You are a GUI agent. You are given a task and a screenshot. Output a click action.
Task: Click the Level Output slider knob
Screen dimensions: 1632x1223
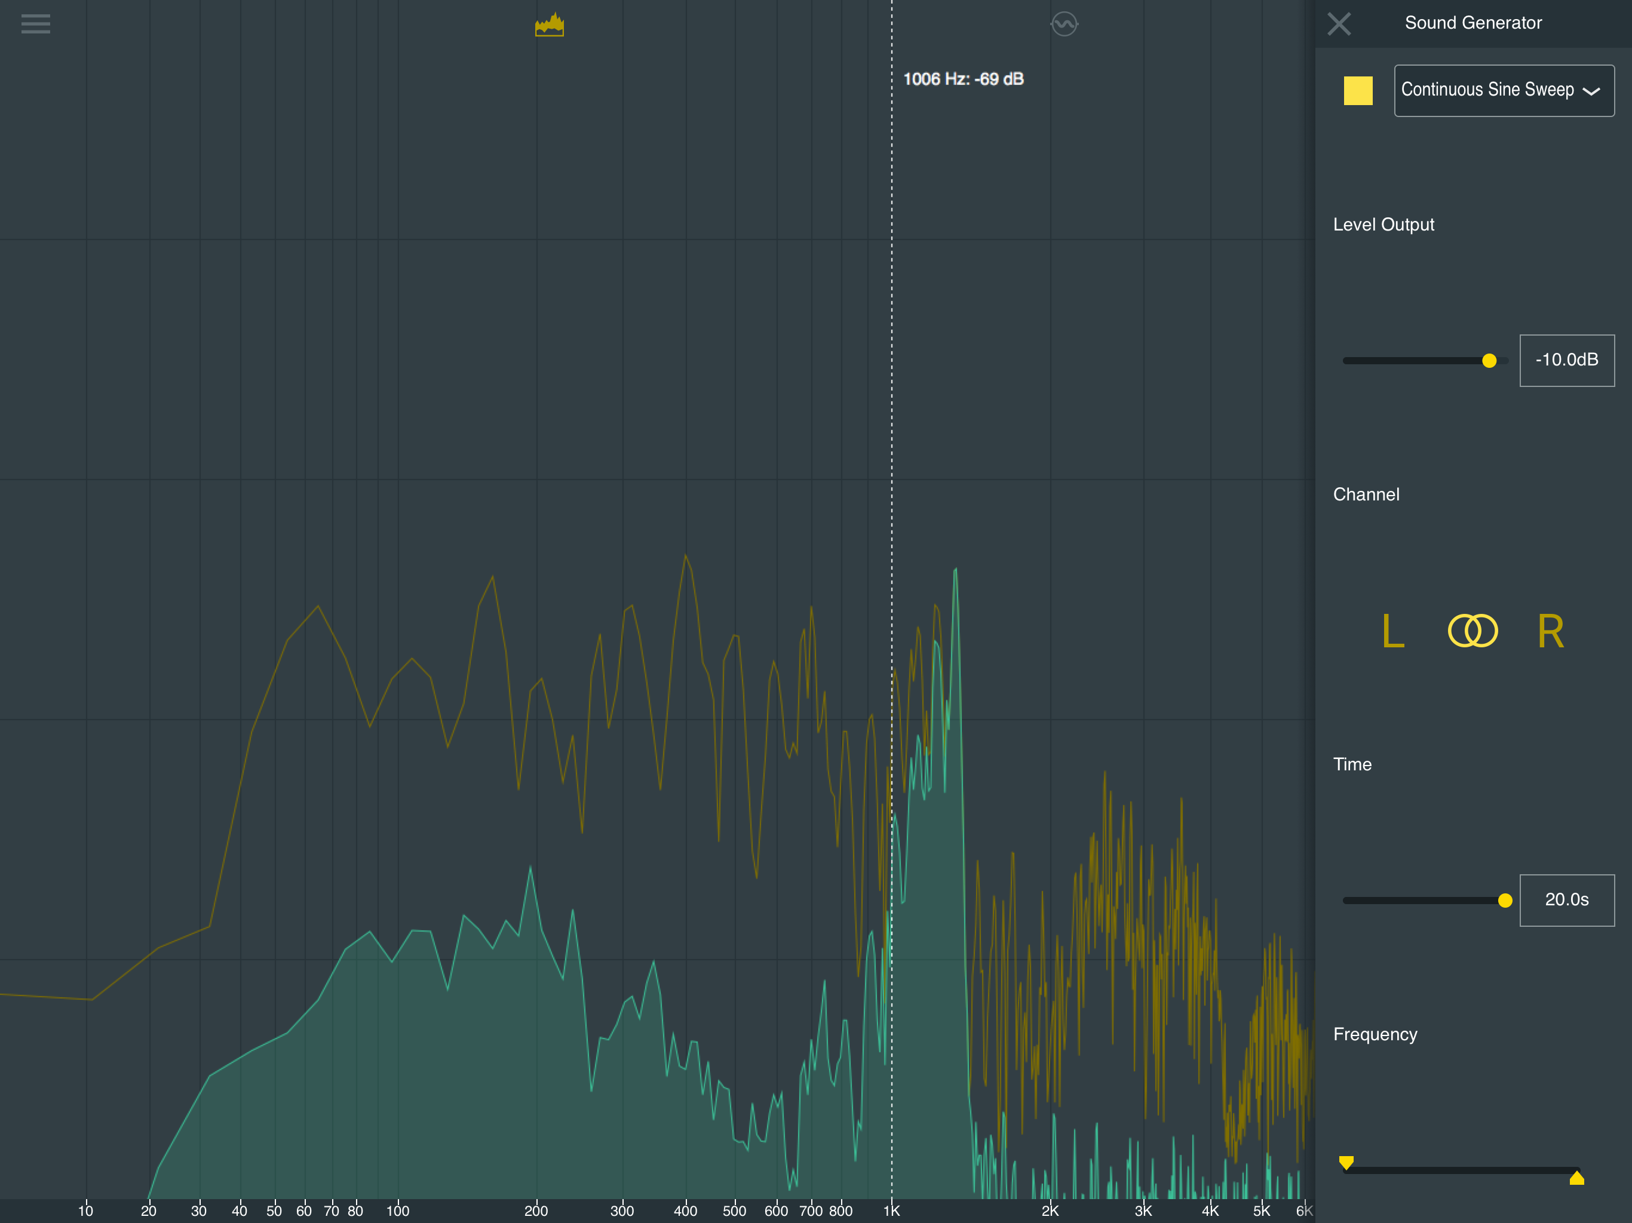pos(1490,361)
